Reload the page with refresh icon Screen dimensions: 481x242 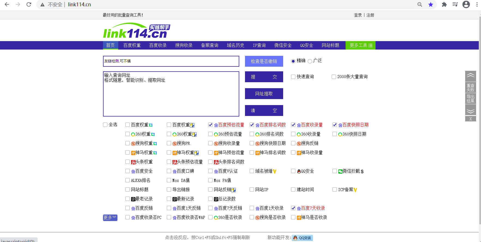(x=29, y=4)
